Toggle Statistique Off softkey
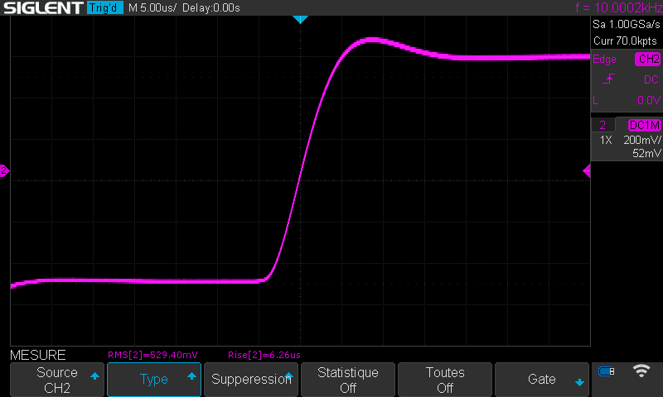663x397 pixels. pos(348,380)
